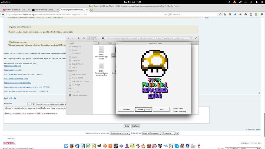Viewport: 265px width, 149px height.
Task: Open Volume 320 GB device
Action: pos(77,78)
